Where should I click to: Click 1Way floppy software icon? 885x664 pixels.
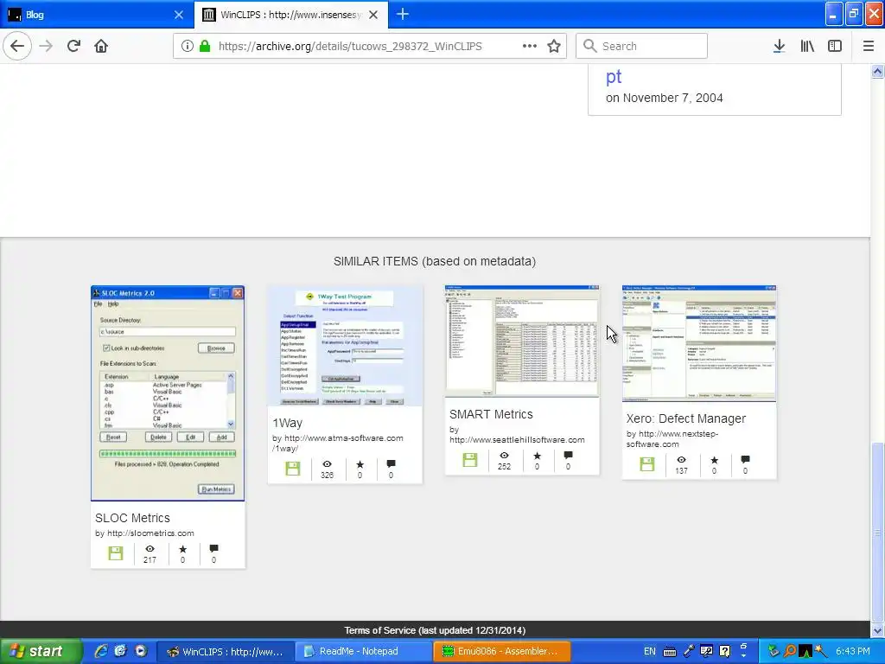292,469
